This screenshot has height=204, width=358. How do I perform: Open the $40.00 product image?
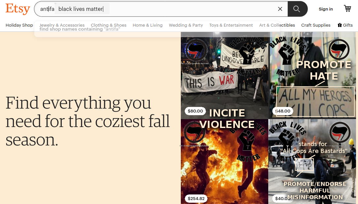(x=312, y=162)
